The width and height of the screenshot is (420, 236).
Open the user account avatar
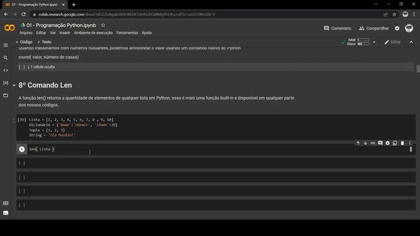pyautogui.click(x=409, y=28)
